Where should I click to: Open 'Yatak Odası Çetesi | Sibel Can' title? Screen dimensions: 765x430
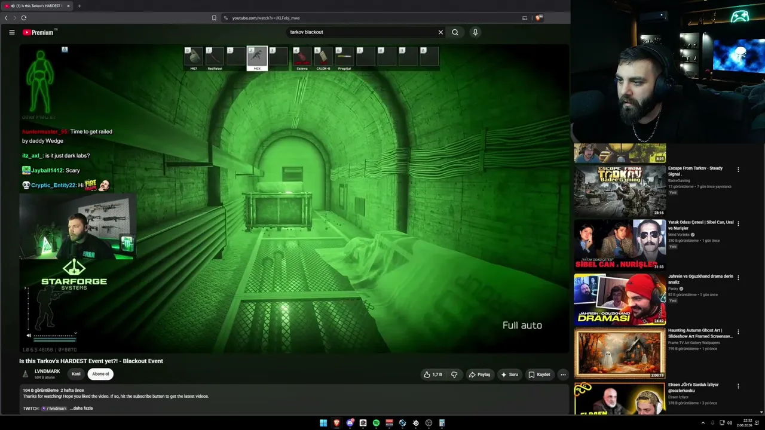point(700,225)
